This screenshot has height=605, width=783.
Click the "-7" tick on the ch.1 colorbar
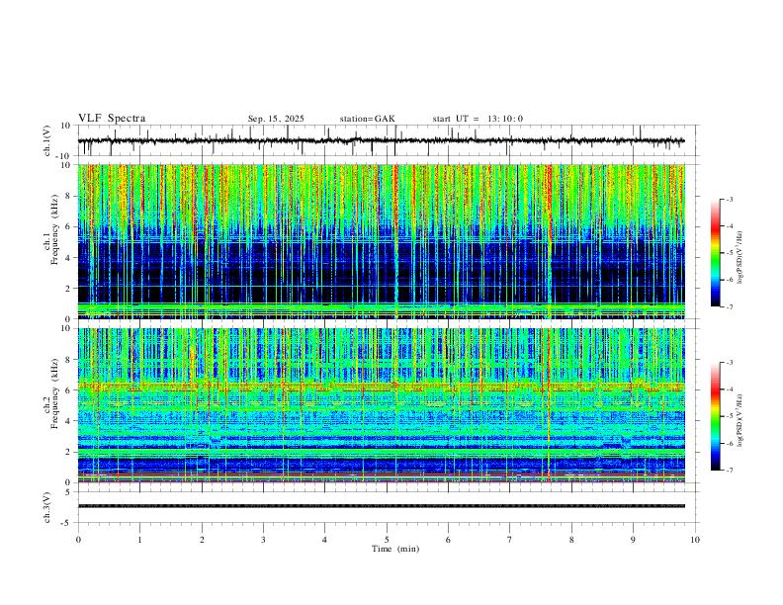pos(730,306)
